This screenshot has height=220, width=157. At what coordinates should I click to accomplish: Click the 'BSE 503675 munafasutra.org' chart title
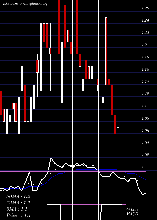pyautogui.click(x=25, y=4)
